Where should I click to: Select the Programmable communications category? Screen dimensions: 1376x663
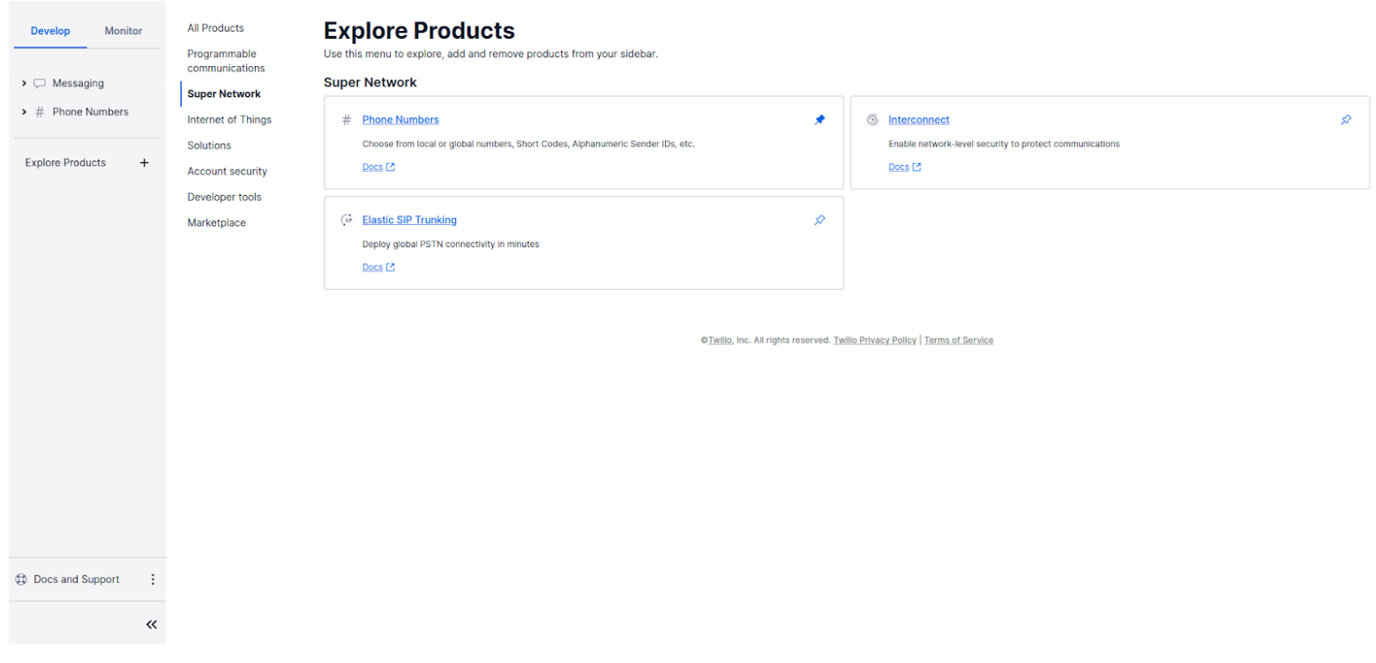pyautogui.click(x=226, y=61)
